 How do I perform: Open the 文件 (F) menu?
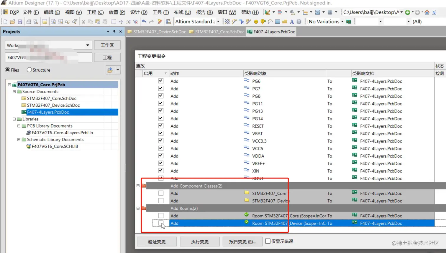point(31,12)
